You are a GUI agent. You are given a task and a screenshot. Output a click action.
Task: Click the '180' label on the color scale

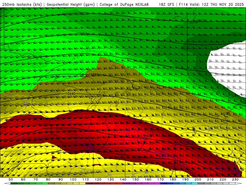tap(173, 179)
